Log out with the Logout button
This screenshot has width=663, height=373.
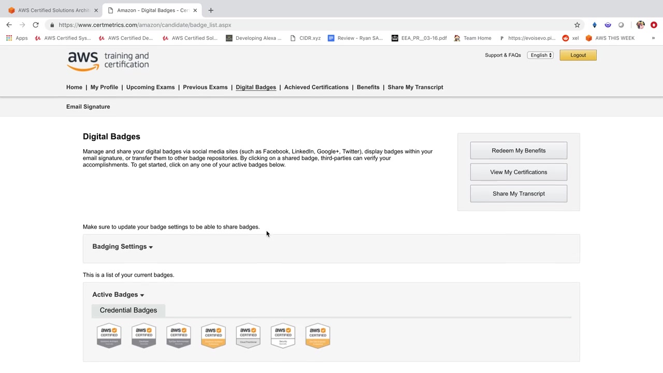pyautogui.click(x=578, y=55)
